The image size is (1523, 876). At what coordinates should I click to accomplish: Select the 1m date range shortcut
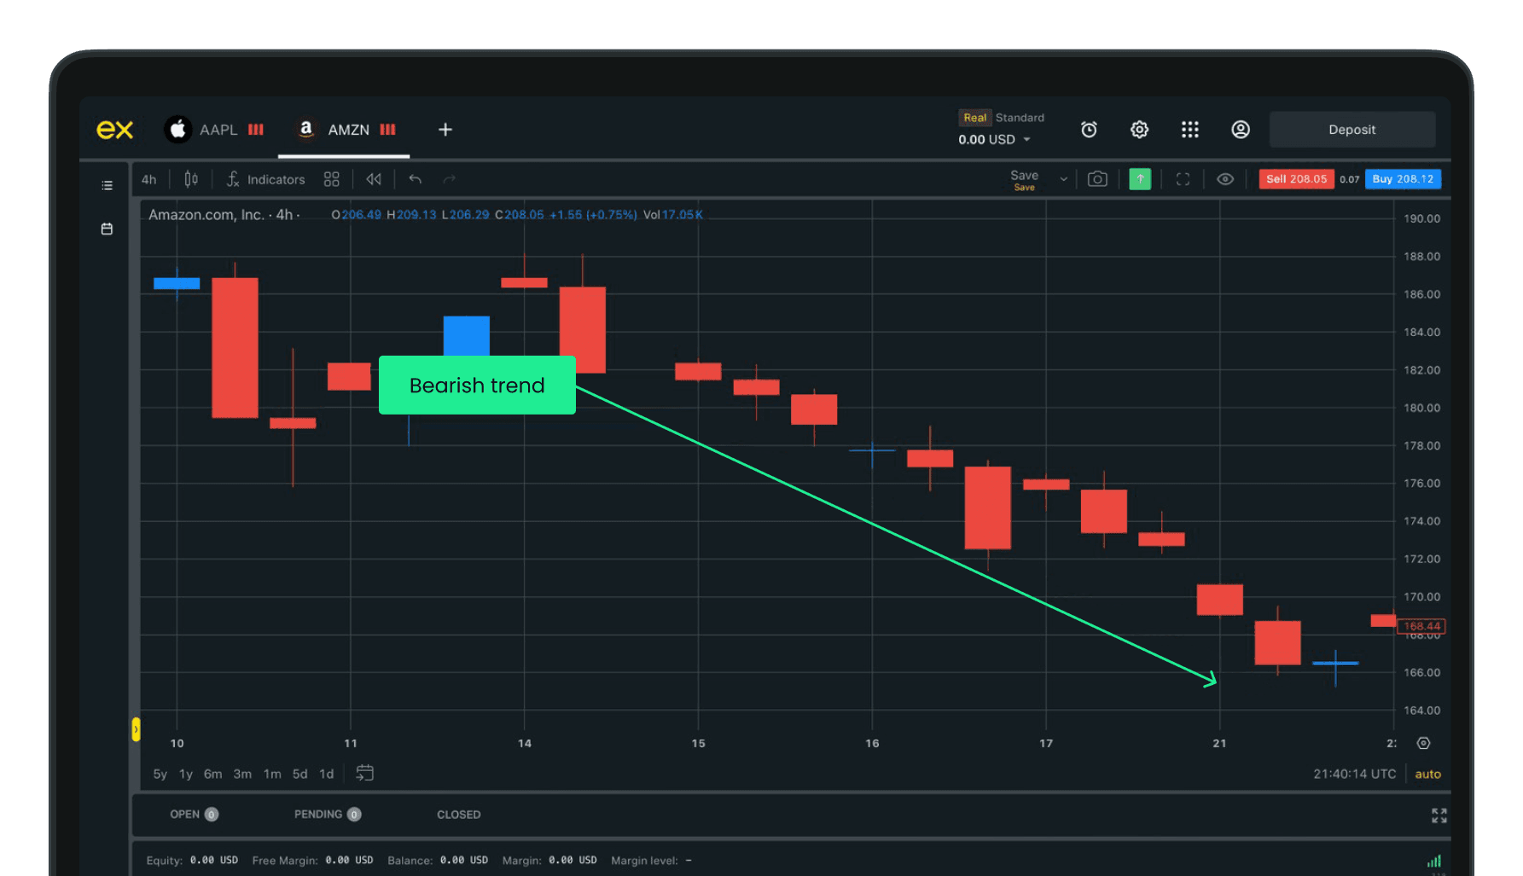click(x=272, y=774)
